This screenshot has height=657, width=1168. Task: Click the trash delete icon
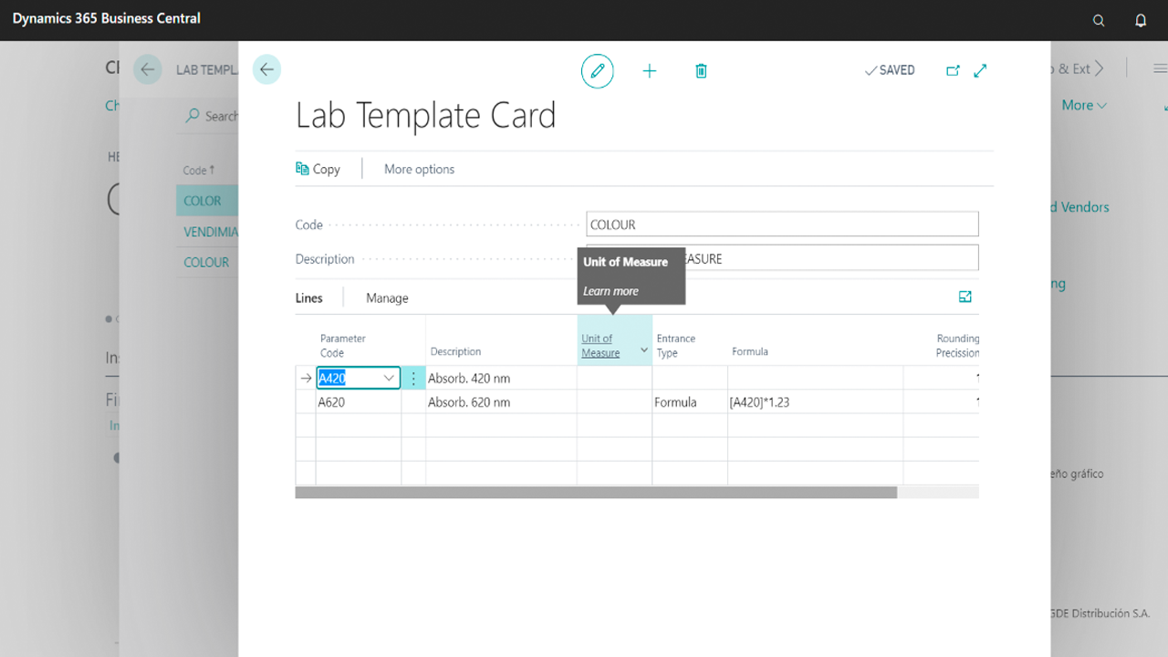click(701, 70)
